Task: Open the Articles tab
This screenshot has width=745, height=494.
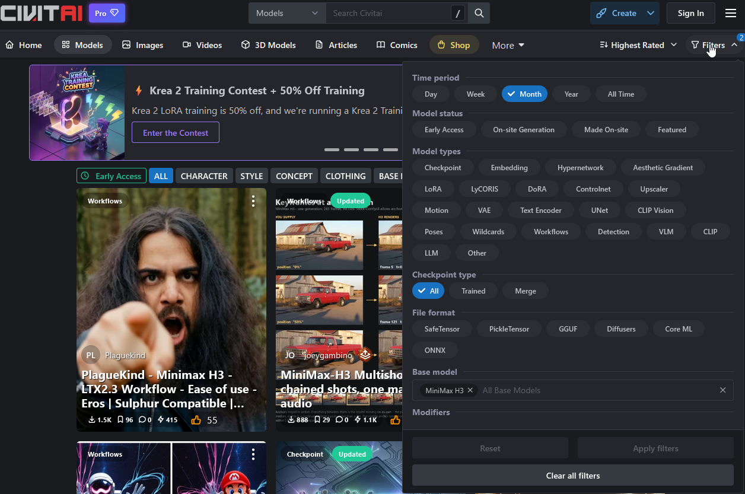Action: pos(336,45)
